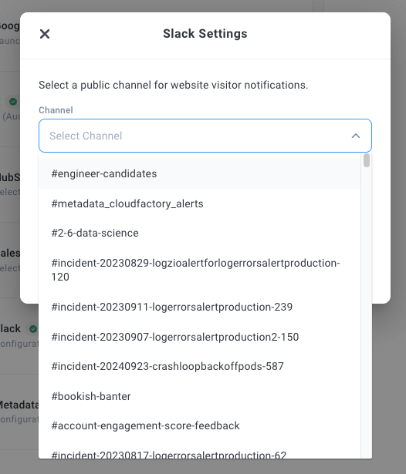Select #incident-20230907-logerrorsalertproduction2-150 option

pos(199,337)
